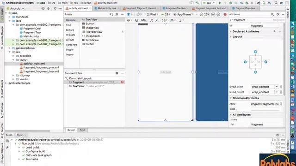Switch to the FragmentTwo.java tab

[x=245, y=8]
